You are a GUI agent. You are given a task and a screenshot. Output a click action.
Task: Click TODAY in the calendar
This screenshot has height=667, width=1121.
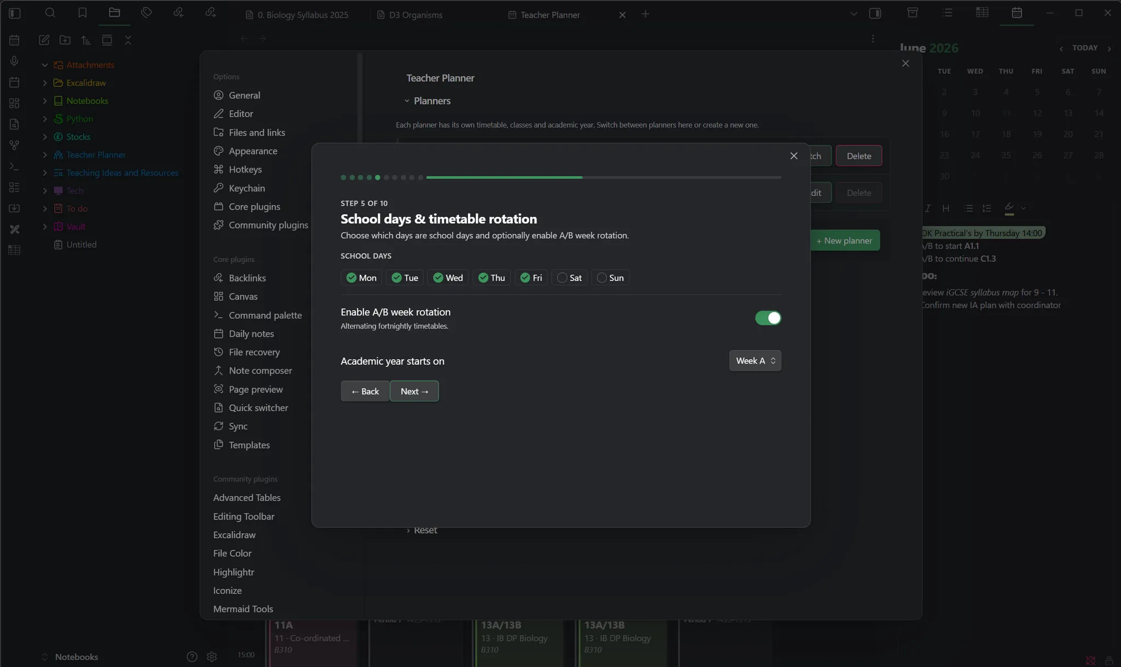pos(1085,48)
